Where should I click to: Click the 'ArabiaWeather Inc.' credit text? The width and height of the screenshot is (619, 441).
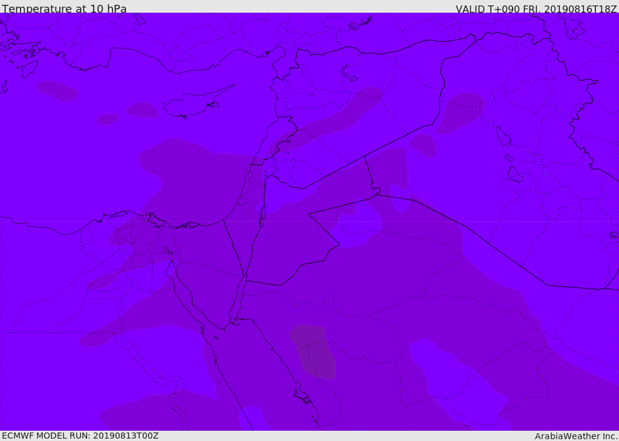(576, 436)
